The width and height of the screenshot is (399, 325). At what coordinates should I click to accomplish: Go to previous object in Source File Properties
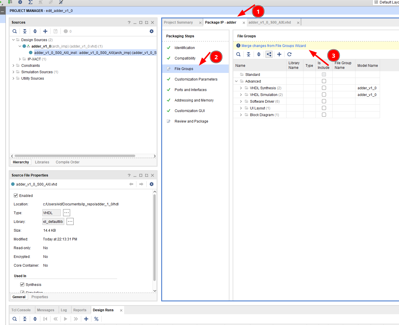[x=131, y=184]
